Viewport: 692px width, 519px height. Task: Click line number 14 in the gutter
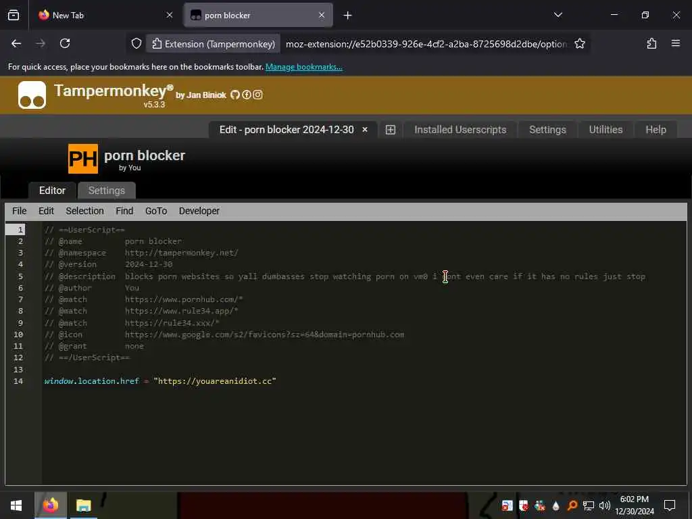click(x=18, y=381)
